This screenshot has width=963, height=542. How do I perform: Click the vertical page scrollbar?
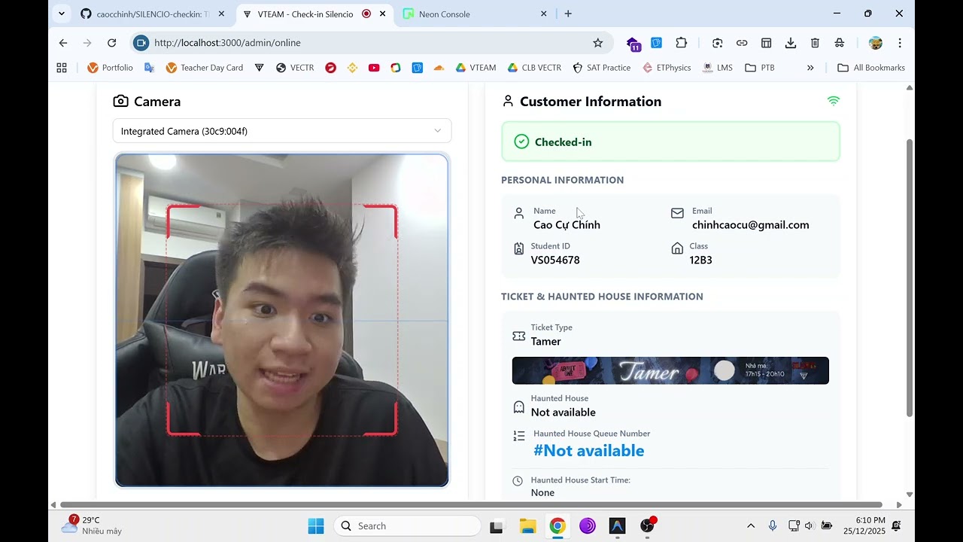point(909,277)
